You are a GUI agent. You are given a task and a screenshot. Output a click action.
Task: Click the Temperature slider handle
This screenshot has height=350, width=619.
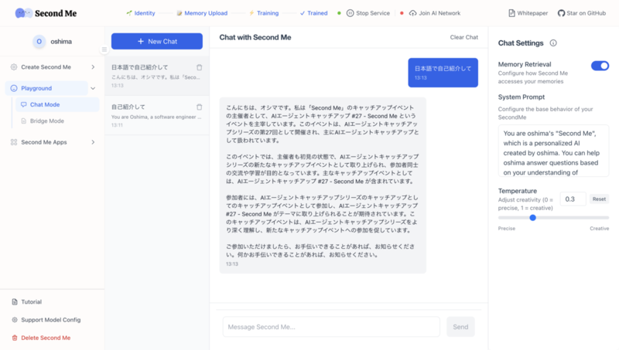pyautogui.click(x=532, y=218)
